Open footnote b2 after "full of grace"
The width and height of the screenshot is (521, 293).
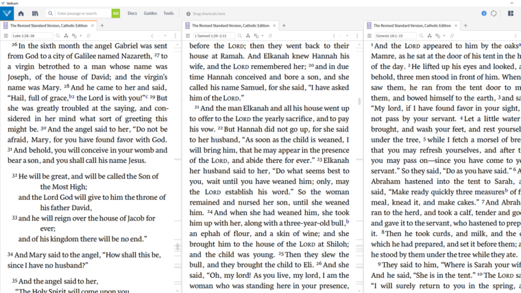tap(71, 97)
